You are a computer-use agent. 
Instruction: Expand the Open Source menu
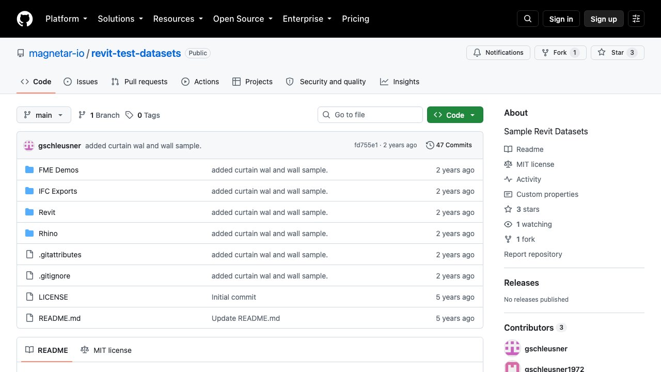(x=243, y=19)
